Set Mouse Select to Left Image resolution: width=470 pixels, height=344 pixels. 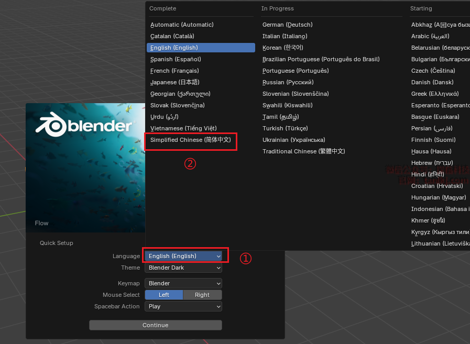(164, 295)
